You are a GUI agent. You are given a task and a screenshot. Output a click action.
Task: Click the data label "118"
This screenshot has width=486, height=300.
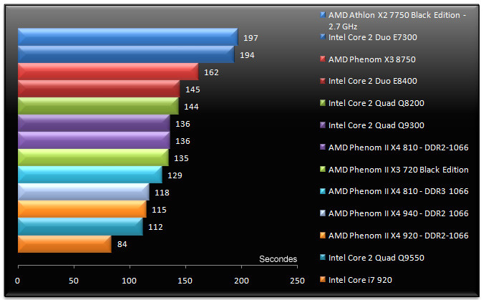(x=162, y=193)
